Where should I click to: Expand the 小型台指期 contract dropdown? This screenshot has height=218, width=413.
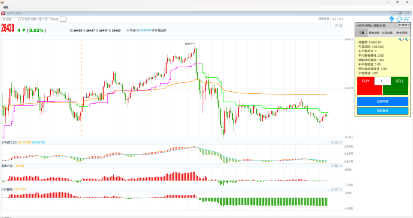[30, 19]
